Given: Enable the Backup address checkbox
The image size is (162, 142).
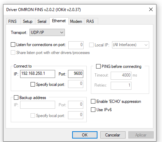Looking at the screenshot, I should (16, 98).
